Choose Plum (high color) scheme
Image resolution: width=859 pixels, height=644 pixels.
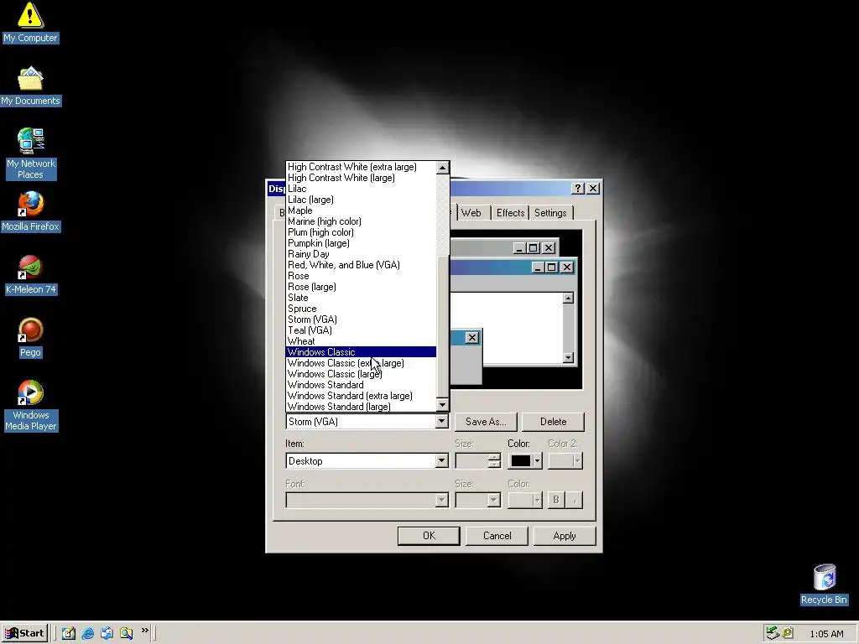coord(361,232)
